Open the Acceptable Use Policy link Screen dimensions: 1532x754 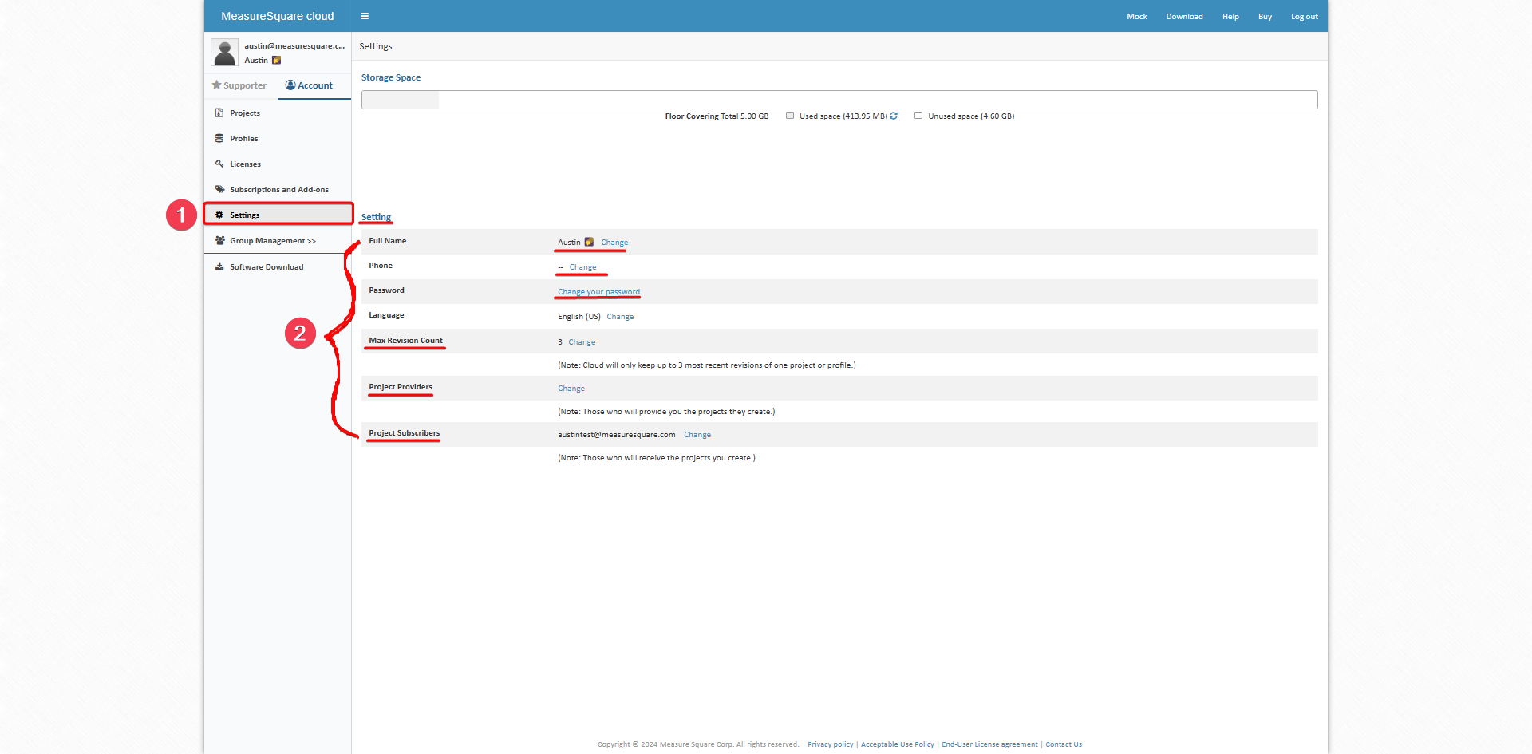point(897,744)
